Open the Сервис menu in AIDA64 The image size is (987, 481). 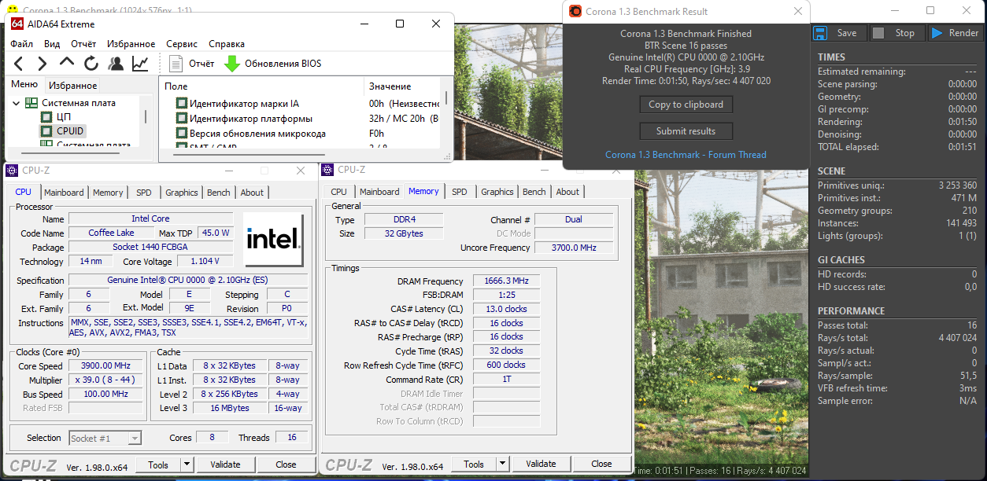point(182,44)
